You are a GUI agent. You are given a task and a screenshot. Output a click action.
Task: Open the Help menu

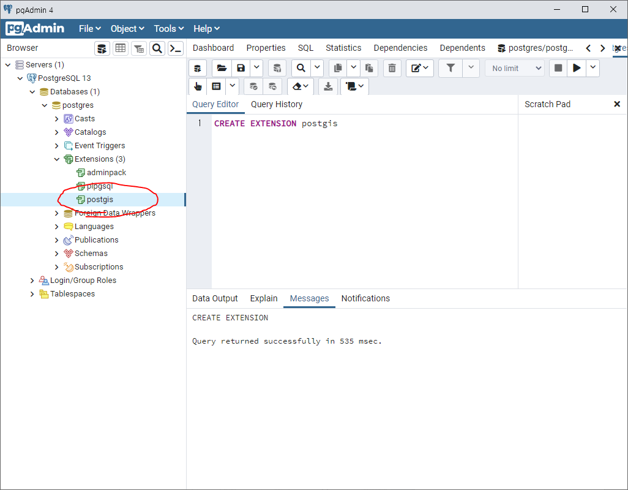pyautogui.click(x=206, y=29)
